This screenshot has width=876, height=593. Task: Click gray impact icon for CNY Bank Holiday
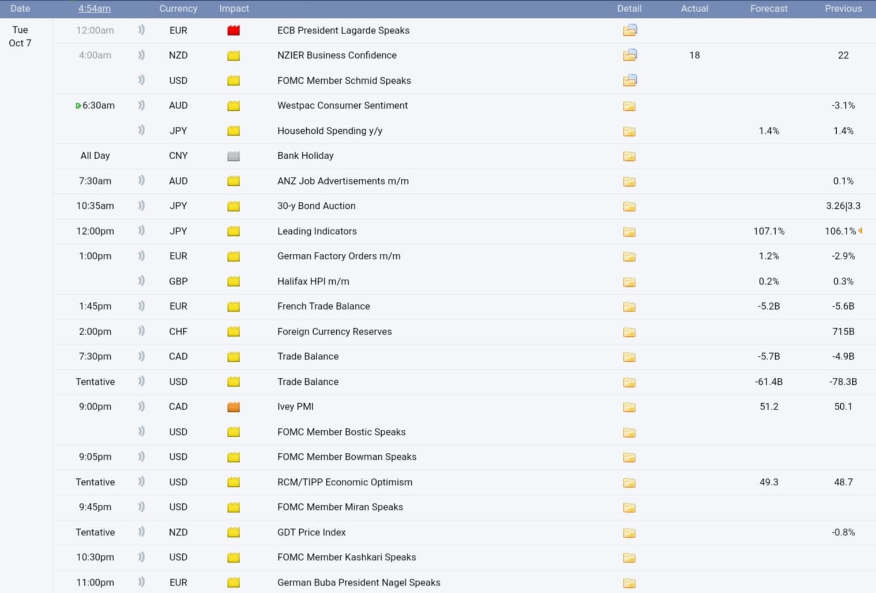[x=234, y=156]
